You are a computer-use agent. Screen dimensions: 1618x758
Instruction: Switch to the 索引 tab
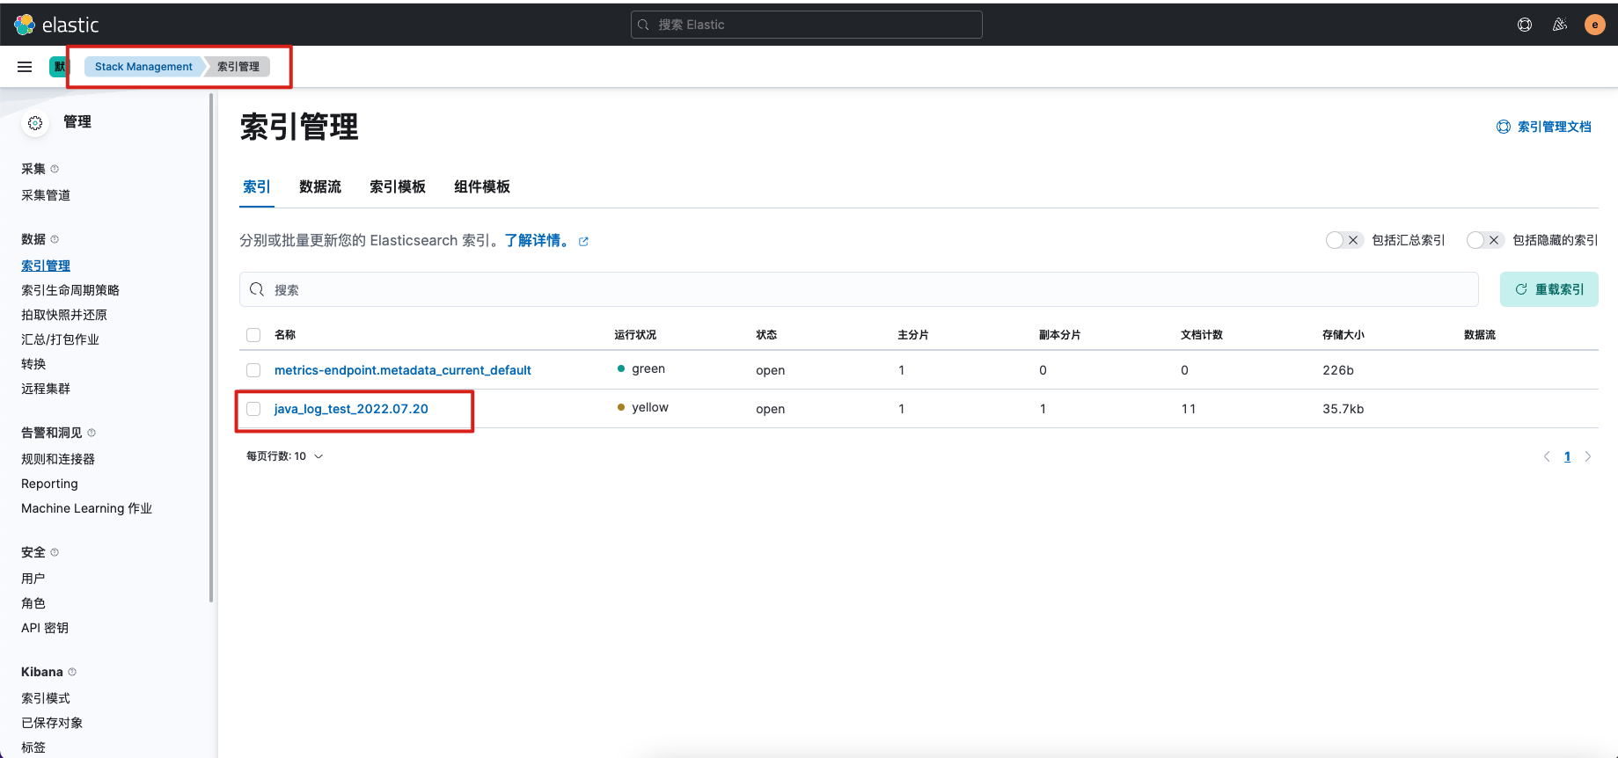click(x=257, y=186)
